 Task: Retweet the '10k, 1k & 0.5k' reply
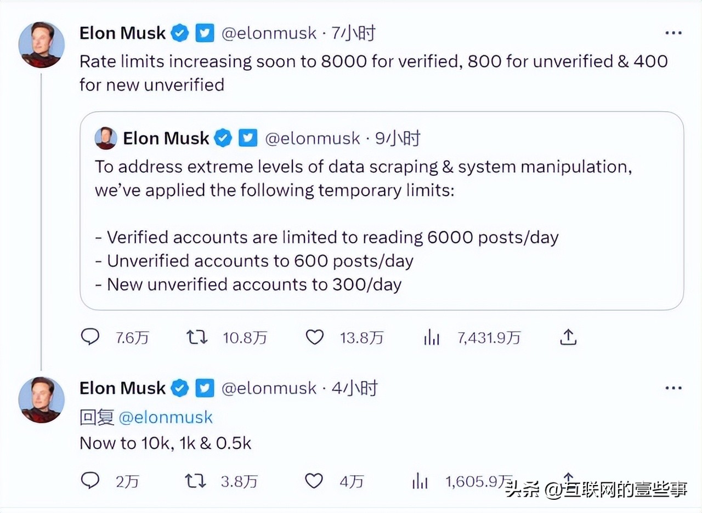[x=196, y=481]
